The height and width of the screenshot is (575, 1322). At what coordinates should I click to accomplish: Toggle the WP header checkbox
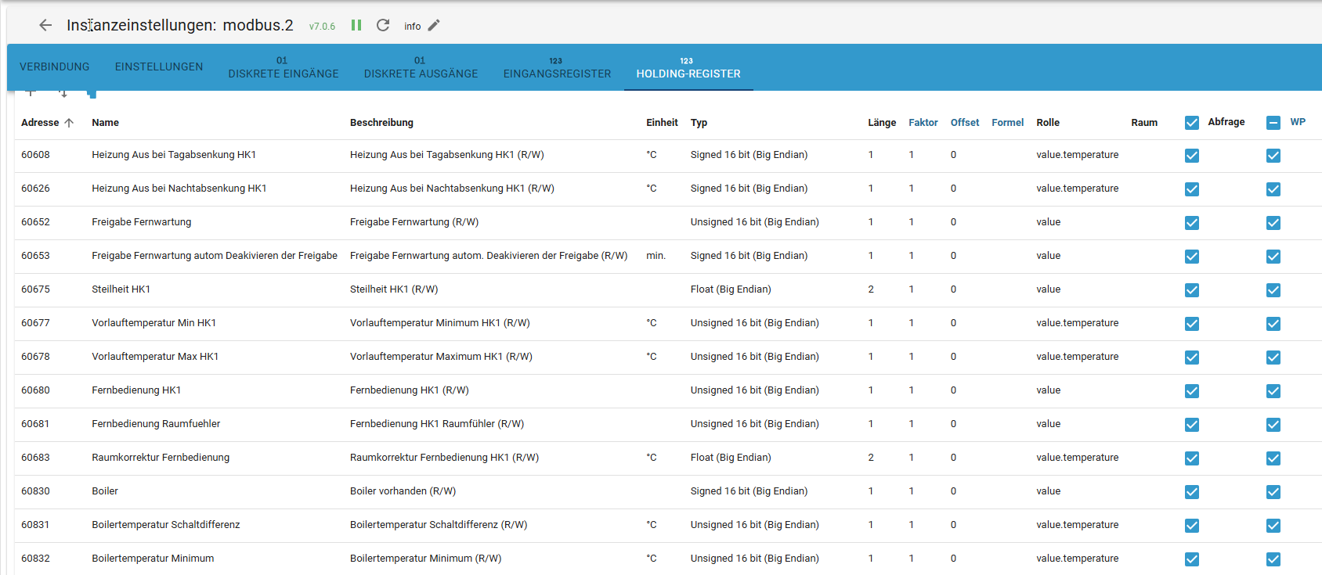click(1273, 123)
